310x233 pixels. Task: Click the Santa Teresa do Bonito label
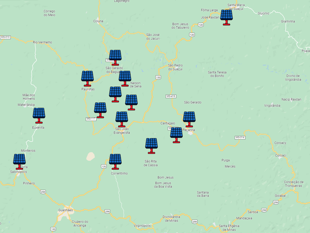(217, 74)
